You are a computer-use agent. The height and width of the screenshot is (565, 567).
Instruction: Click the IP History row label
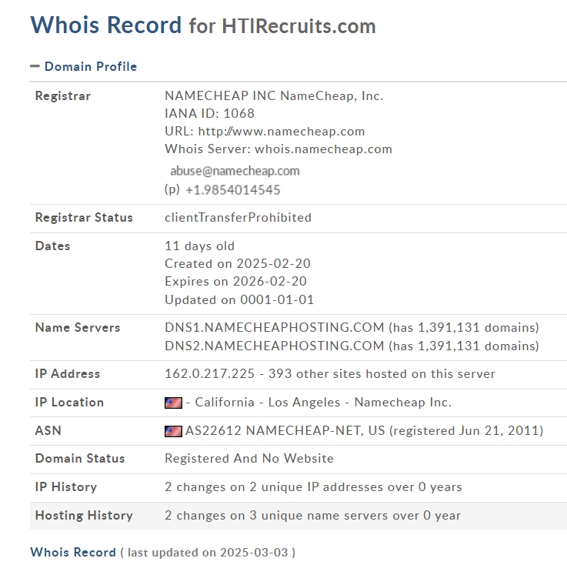(x=66, y=486)
